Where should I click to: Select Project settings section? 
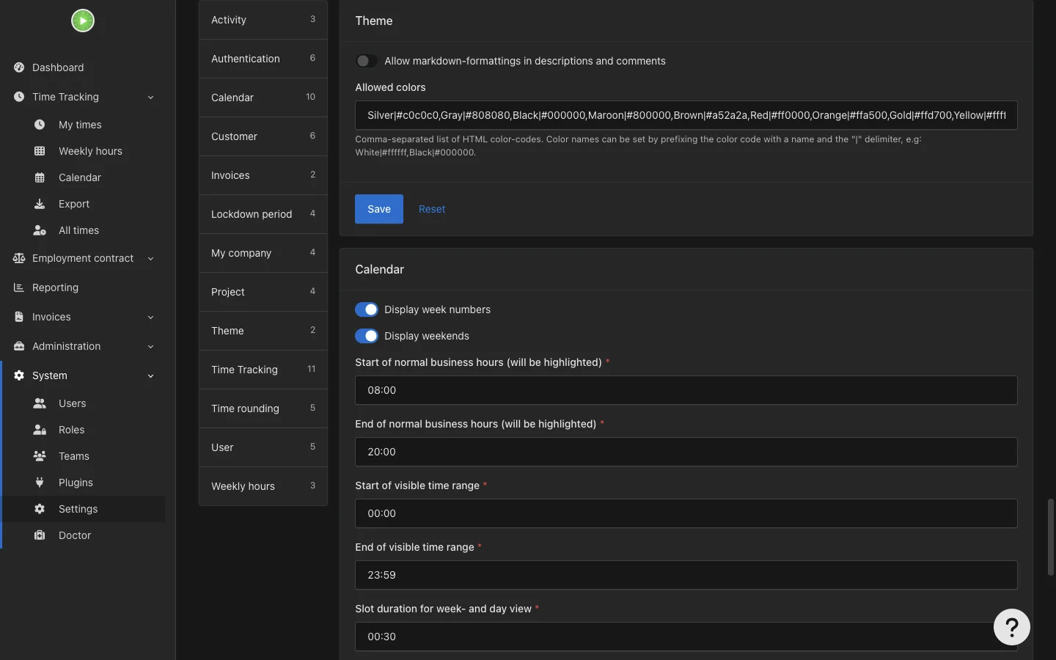click(x=263, y=292)
